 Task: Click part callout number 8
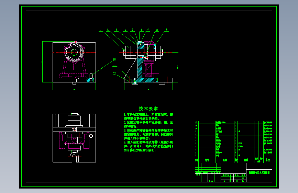[157, 30]
